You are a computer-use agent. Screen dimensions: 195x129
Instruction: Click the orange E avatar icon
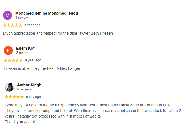point(8,51)
